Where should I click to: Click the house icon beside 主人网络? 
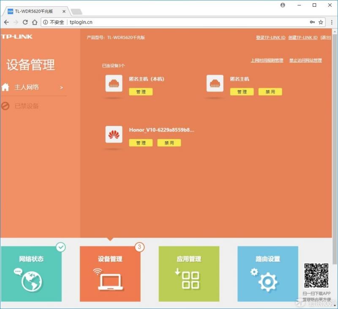[5, 87]
